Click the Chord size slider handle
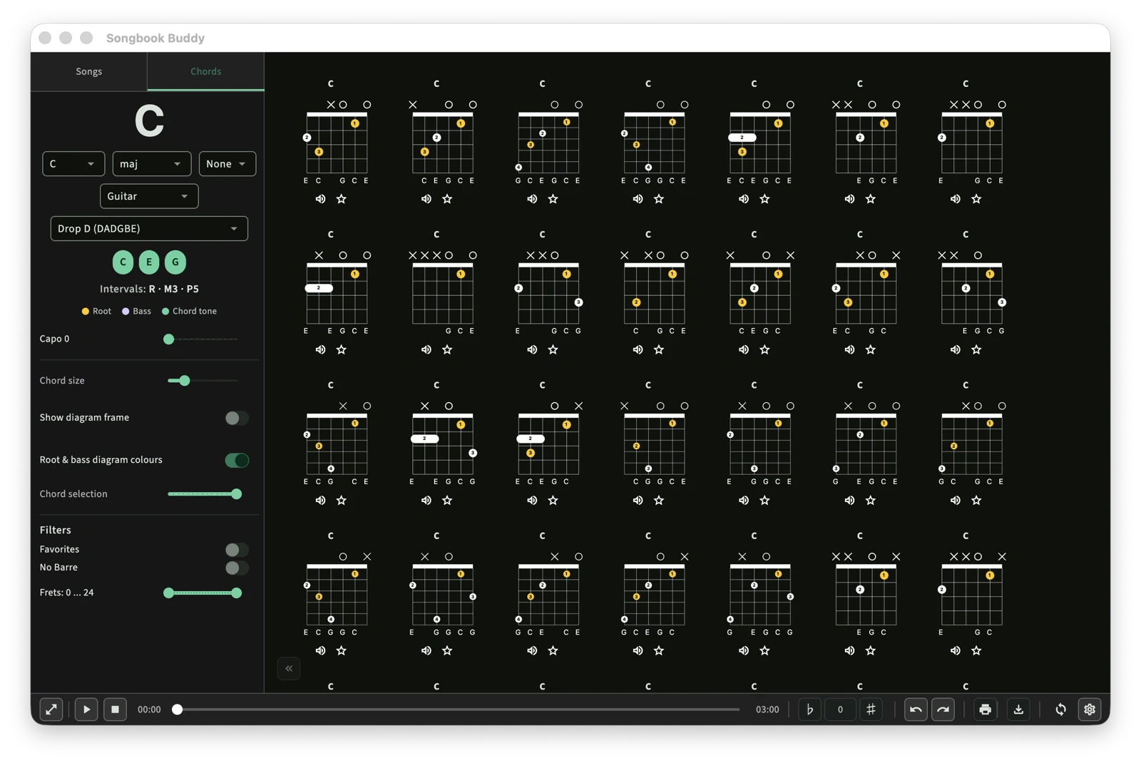Screen dimensions: 1141x763 pyautogui.click(x=185, y=381)
